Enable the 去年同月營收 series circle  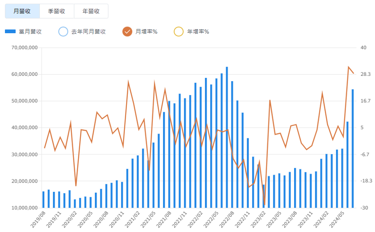[63, 31]
